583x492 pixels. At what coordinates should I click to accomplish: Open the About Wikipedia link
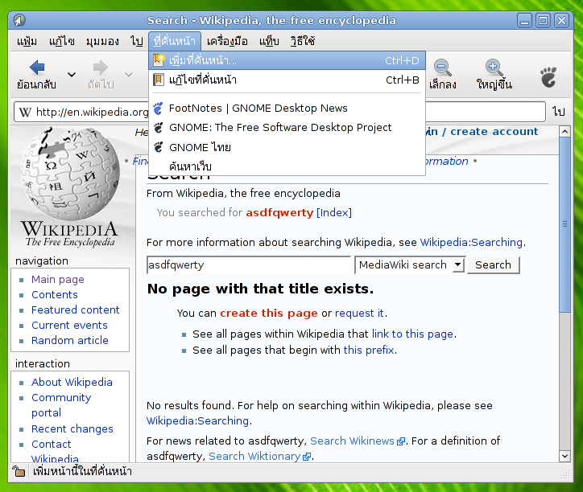pyautogui.click(x=72, y=383)
